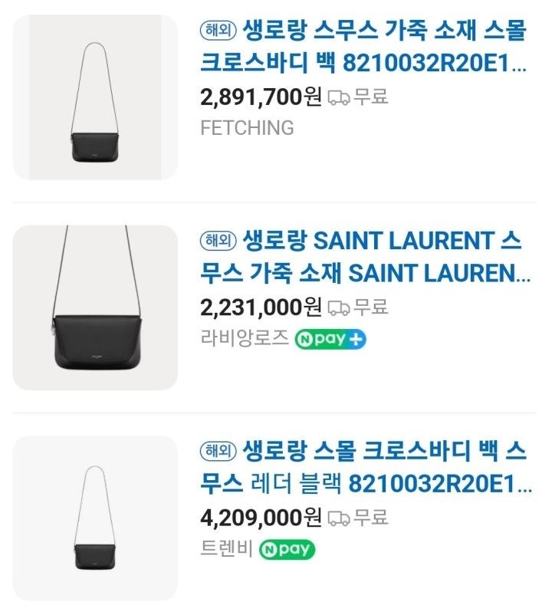Click delivery truck icon next to 2,891,700원

point(339,97)
